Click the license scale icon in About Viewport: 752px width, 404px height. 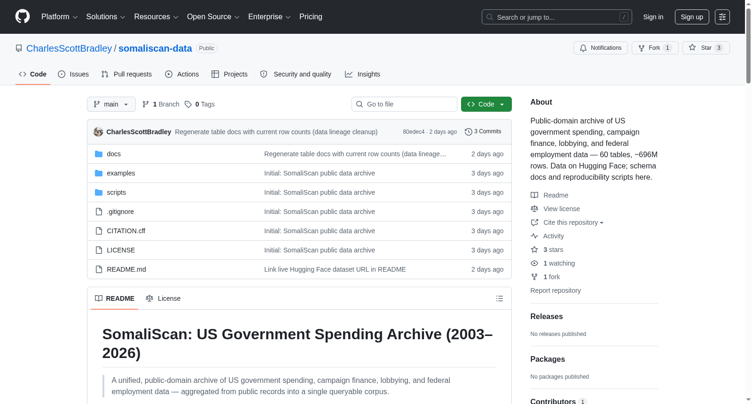(534, 209)
